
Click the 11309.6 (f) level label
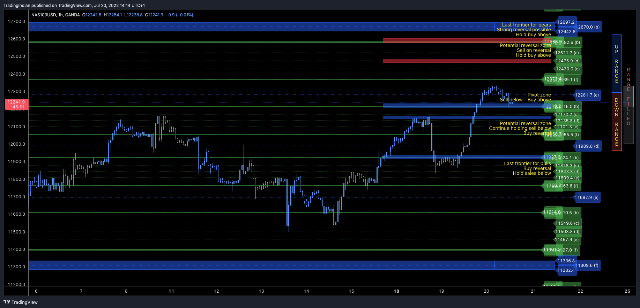coord(587,265)
